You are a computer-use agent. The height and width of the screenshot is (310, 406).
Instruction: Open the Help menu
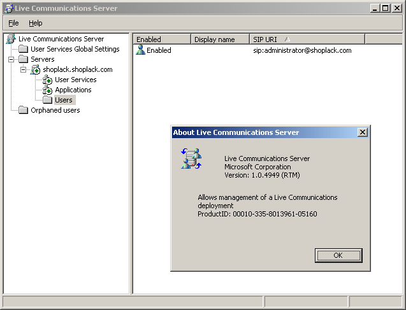coord(36,23)
